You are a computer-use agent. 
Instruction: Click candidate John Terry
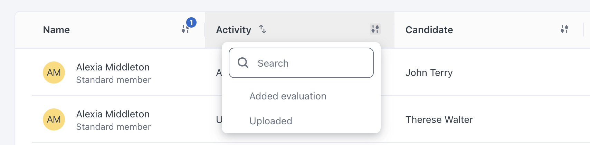(x=429, y=72)
